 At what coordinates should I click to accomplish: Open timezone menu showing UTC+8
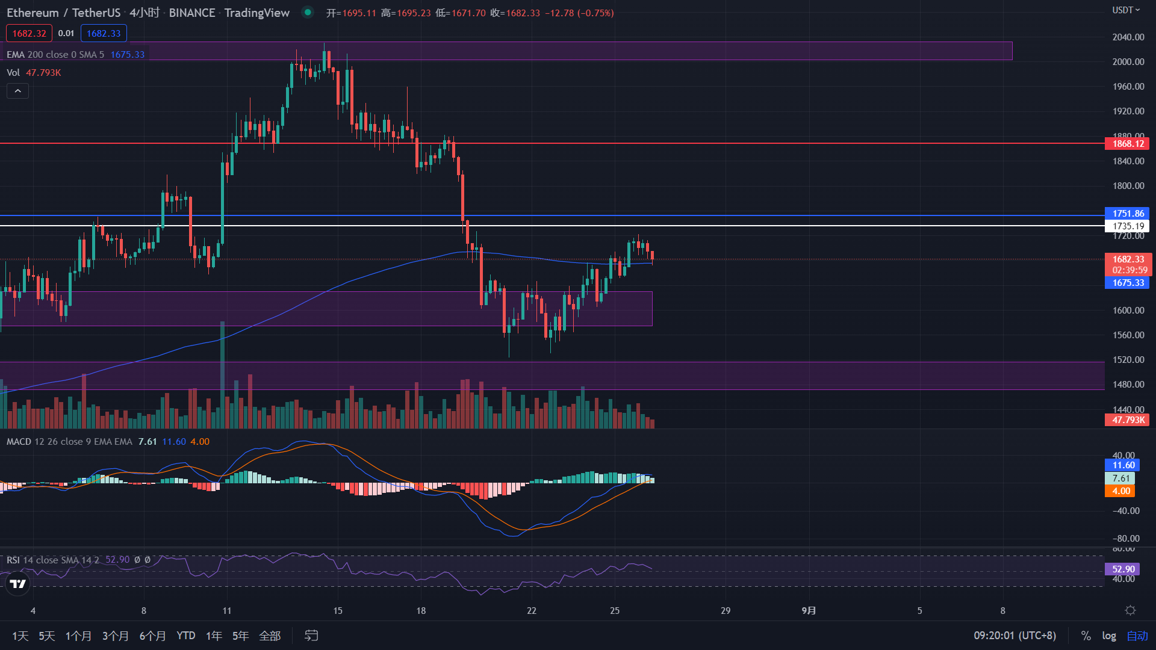[x=1015, y=636]
